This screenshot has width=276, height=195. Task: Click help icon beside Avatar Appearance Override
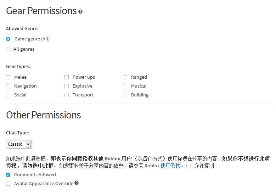click(77, 183)
